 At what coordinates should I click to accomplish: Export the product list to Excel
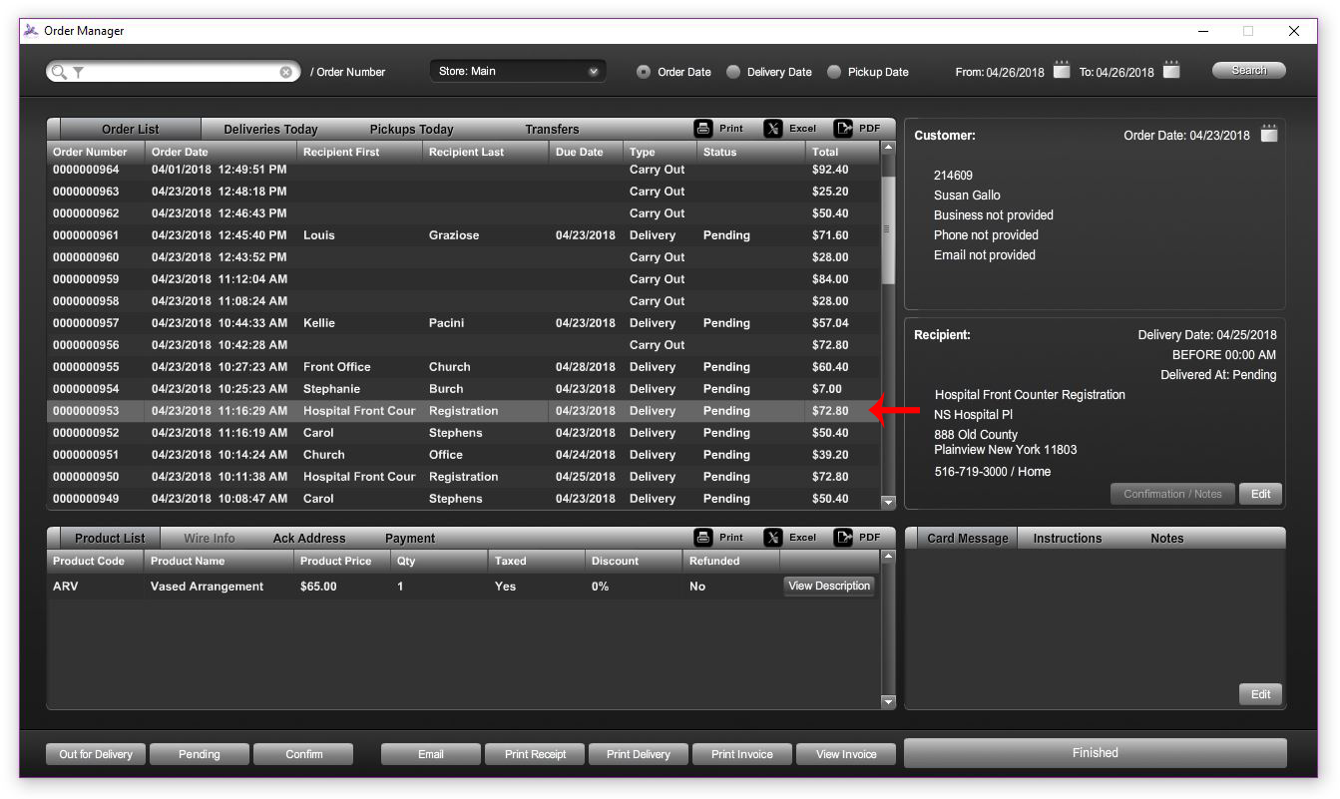click(773, 538)
